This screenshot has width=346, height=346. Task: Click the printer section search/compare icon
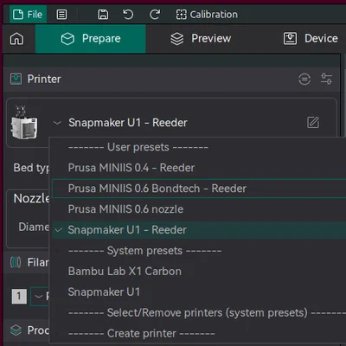[x=304, y=79]
